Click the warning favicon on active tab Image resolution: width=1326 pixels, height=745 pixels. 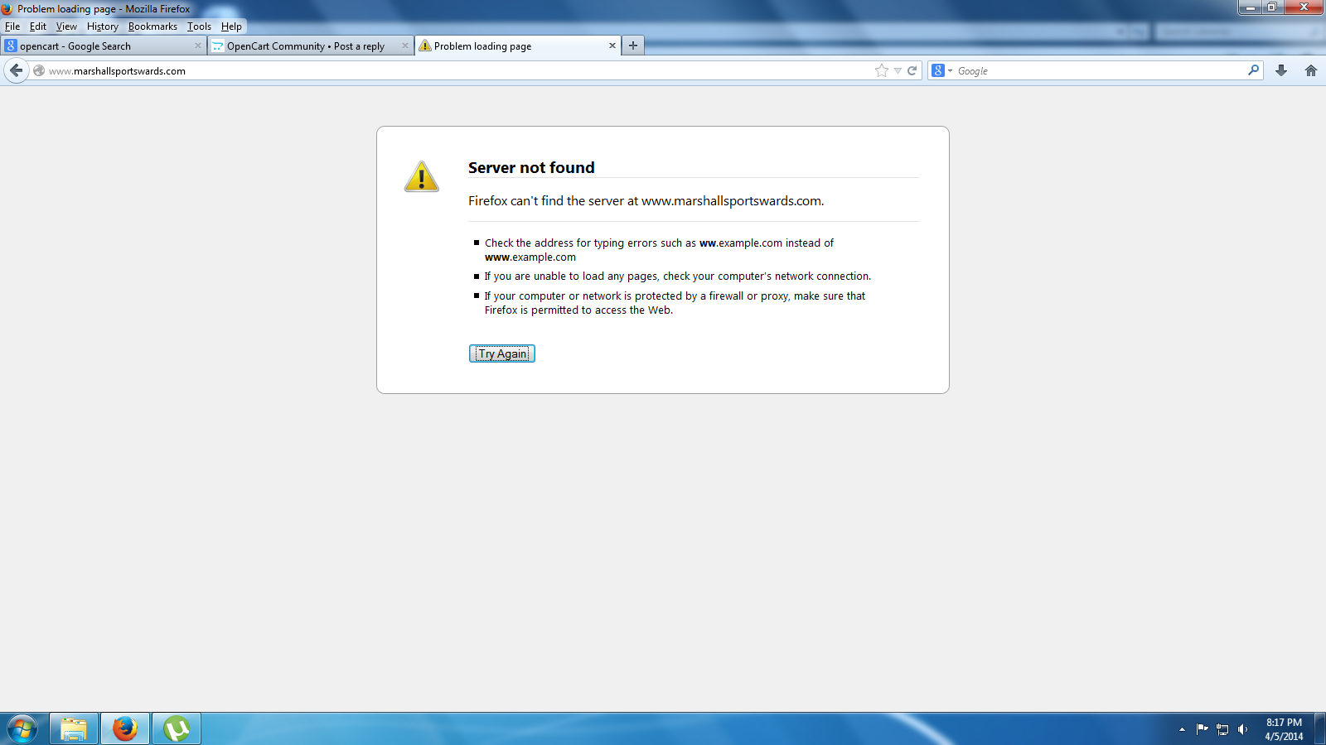coord(425,46)
